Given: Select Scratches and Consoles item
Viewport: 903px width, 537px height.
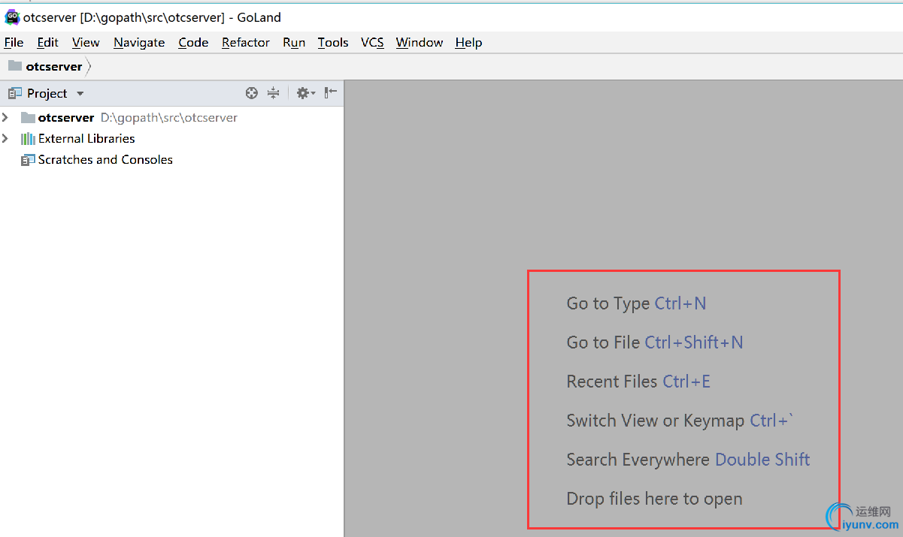Looking at the screenshot, I should click(105, 159).
